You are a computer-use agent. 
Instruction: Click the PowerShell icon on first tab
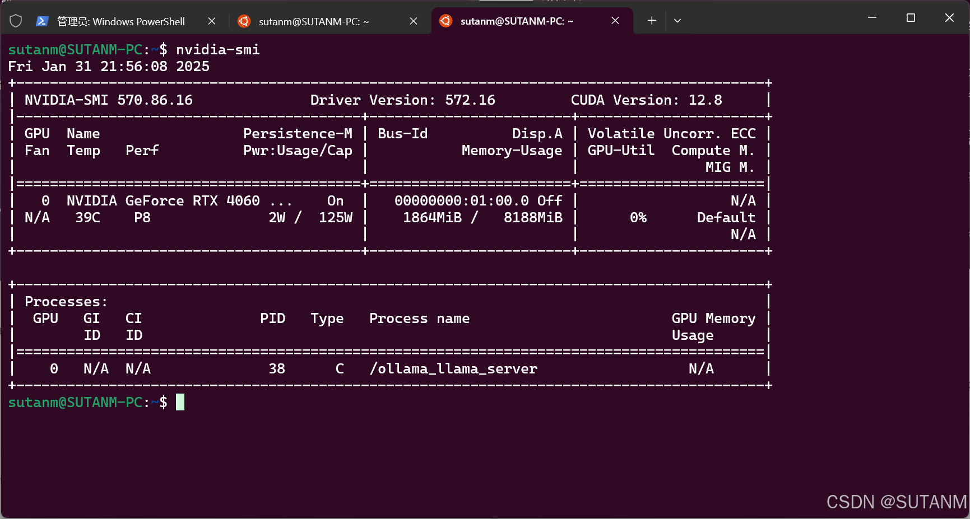click(x=42, y=21)
